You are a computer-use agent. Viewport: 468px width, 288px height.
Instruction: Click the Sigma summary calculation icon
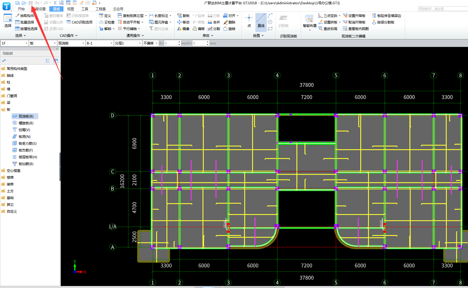click(x=55, y=3)
